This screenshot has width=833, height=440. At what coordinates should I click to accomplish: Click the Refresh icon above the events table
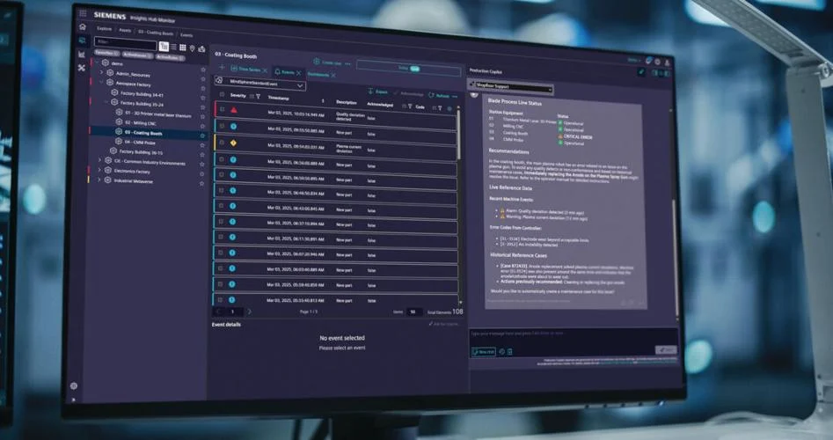click(431, 95)
